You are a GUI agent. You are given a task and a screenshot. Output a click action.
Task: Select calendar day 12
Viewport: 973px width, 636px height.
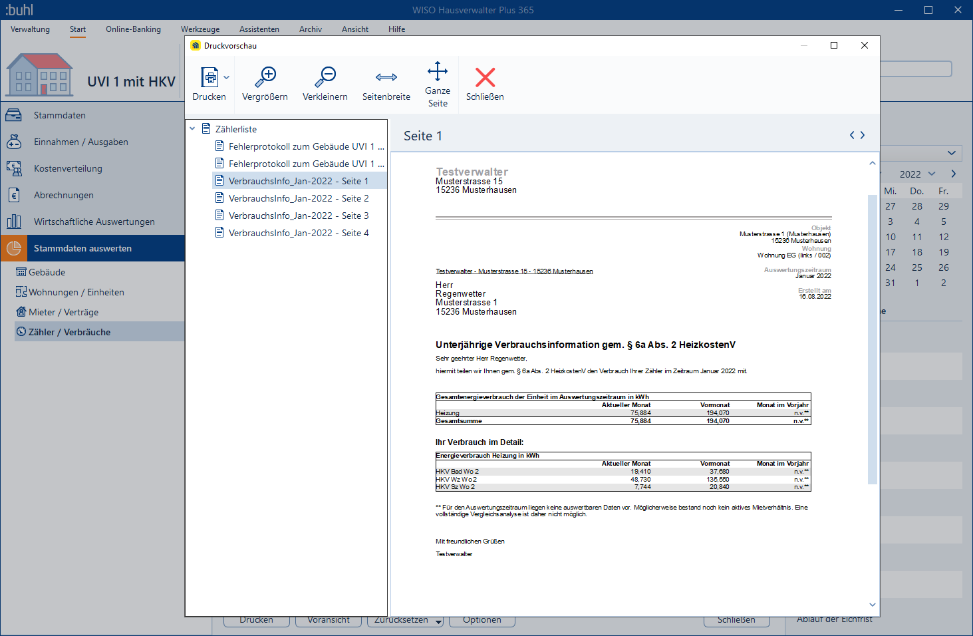click(944, 237)
